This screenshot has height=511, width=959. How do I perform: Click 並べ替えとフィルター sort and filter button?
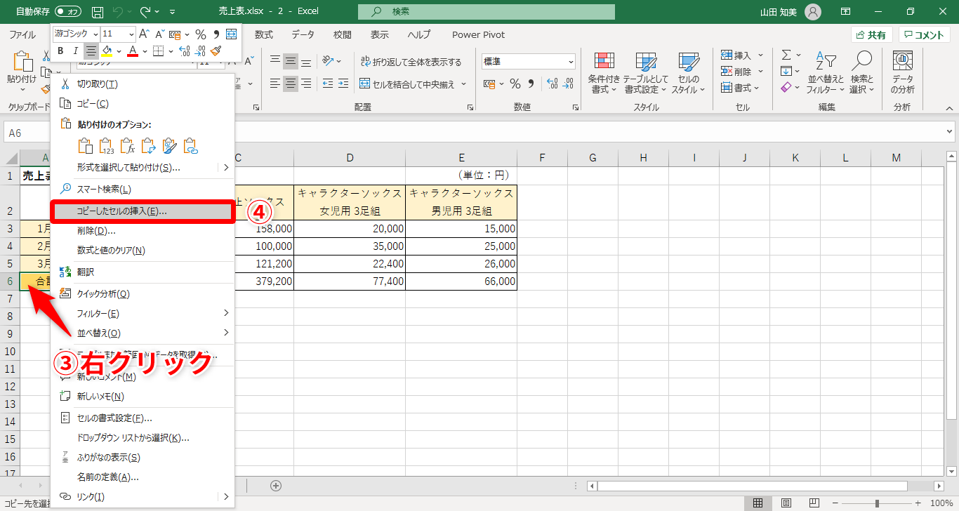(x=826, y=73)
